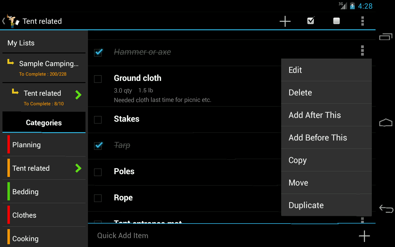Select Move from the context menu

pyautogui.click(x=326, y=182)
